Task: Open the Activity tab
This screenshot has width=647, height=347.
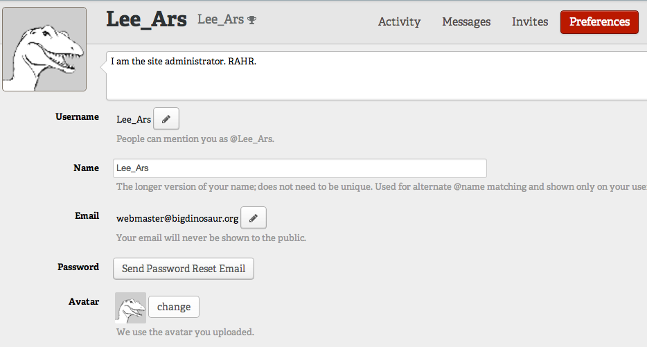Action: click(x=399, y=21)
